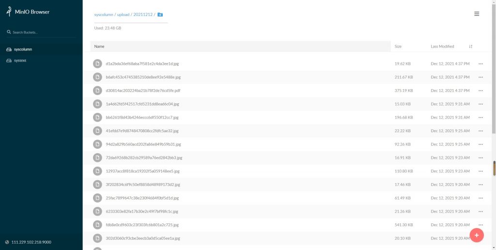Image resolution: width=496 pixels, height=250 pixels.
Task: Click filename d1a2bda36ef68aba7f581e2c4da3ee1d.jpg
Action: (142, 63)
